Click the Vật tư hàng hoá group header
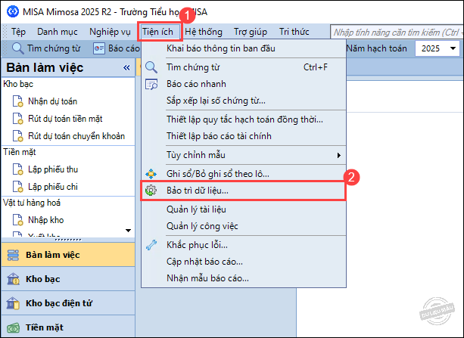 point(32,203)
